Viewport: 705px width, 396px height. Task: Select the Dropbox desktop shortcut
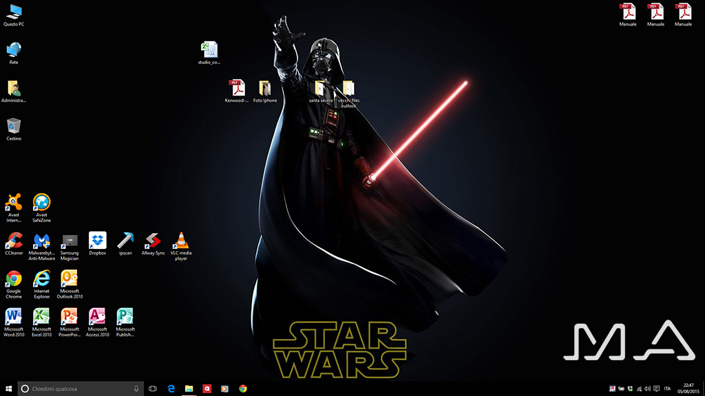[98, 244]
